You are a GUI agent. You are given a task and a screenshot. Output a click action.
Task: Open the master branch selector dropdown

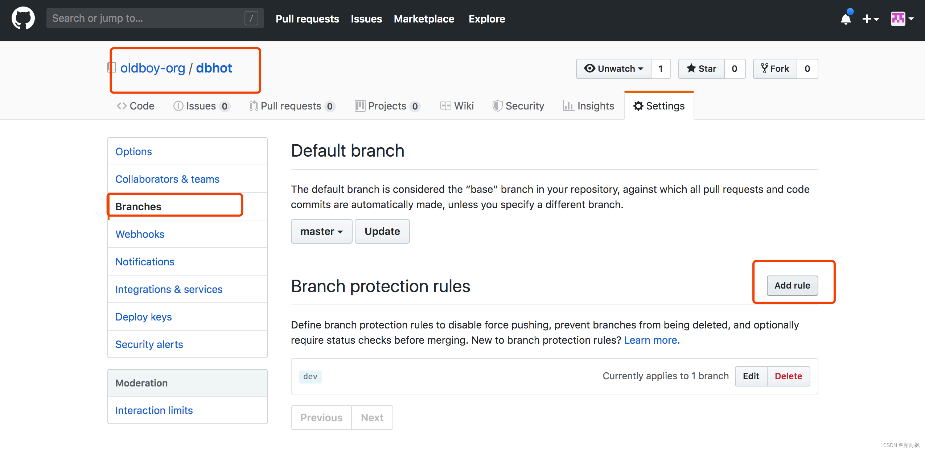(321, 231)
